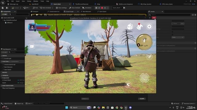Select Play Level Sequence dispatcher
Screen dimensions: 197x110
[8, 88]
